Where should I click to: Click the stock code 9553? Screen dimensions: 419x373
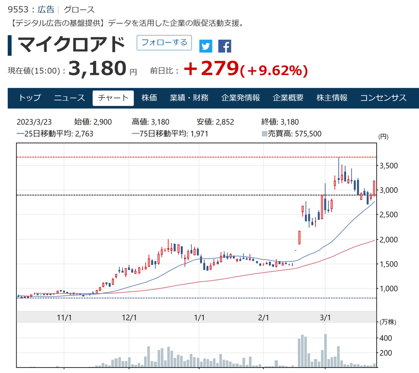(18, 9)
